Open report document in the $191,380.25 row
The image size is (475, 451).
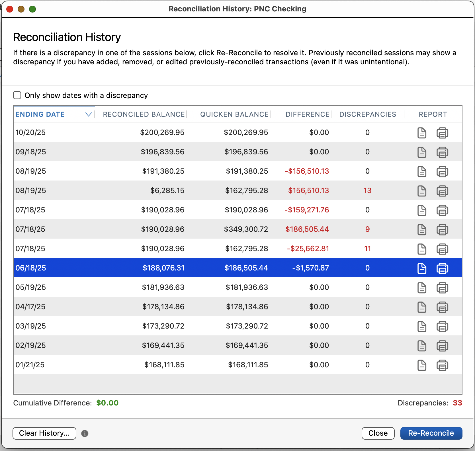coord(422,171)
